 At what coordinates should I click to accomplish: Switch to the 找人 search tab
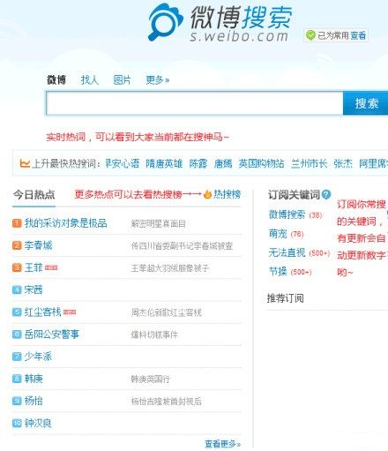[x=89, y=79]
